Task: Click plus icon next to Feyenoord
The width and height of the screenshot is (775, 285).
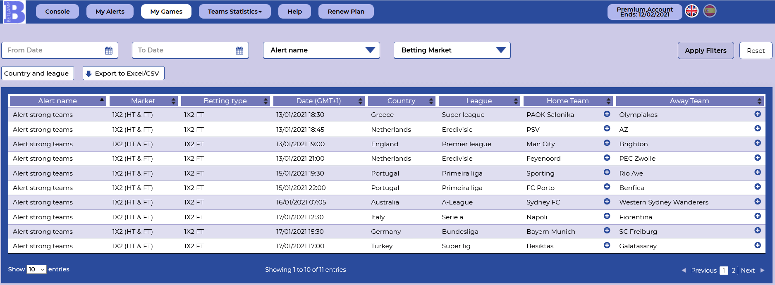Action: [x=607, y=158]
